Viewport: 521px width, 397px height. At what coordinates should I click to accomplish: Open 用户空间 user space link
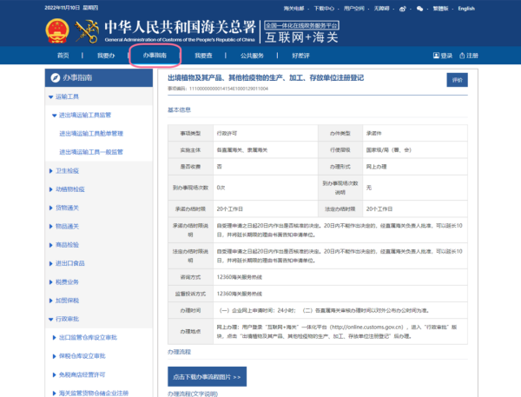(x=354, y=9)
